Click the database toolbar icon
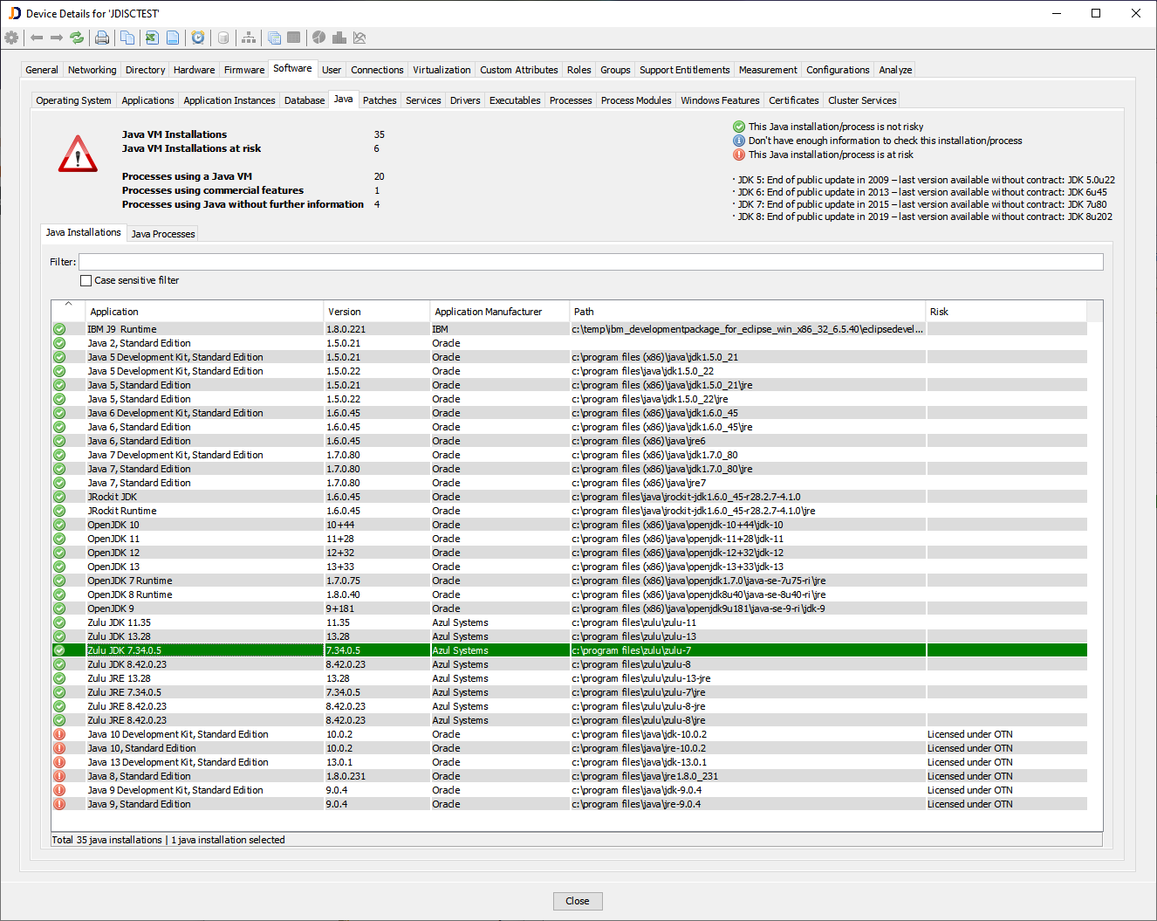Viewport: 1157px width, 921px height. pyautogui.click(x=222, y=38)
